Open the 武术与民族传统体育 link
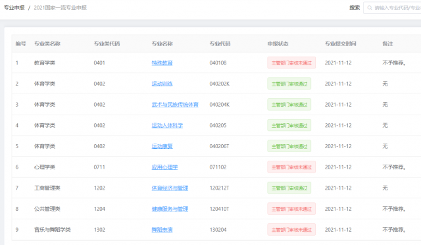The height and width of the screenshot is (245, 421). point(175,105)
